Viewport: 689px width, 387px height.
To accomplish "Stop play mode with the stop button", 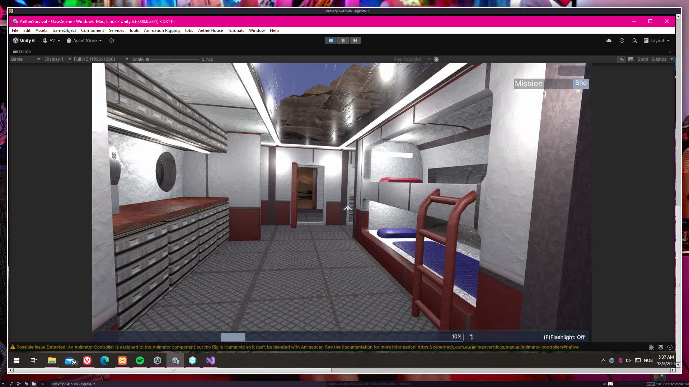I will (331, 40).
